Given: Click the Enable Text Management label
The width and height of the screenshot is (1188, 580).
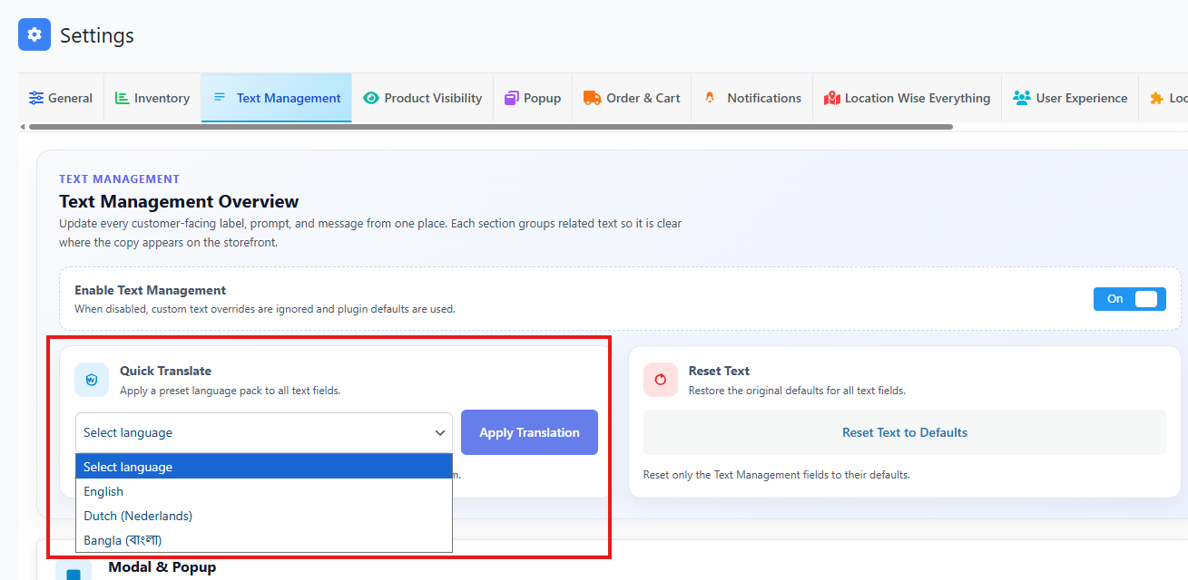Looking at the screenshot, I should coord(150,291).
